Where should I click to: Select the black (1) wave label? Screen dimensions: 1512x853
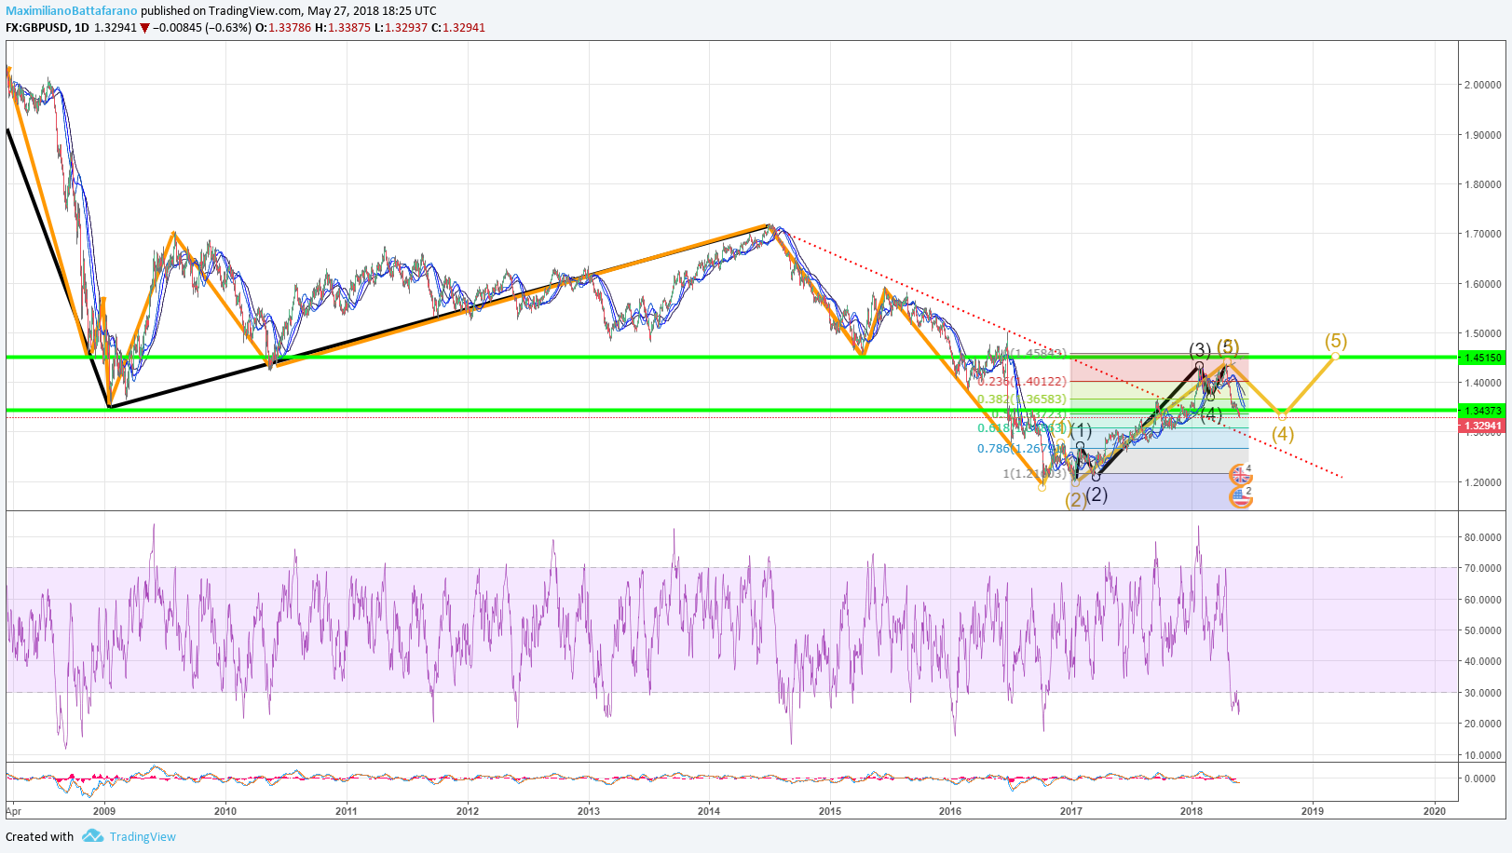tap(1081, 430)
